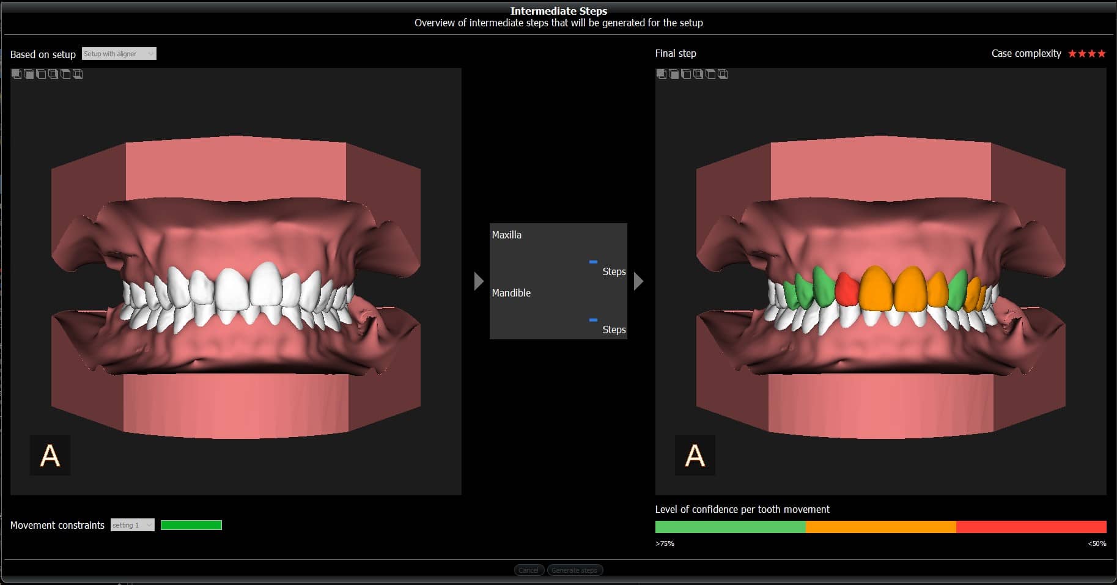Select the front view cube icon in right viewport
This screenshot has width=1117, height=585.
[662, 74]
